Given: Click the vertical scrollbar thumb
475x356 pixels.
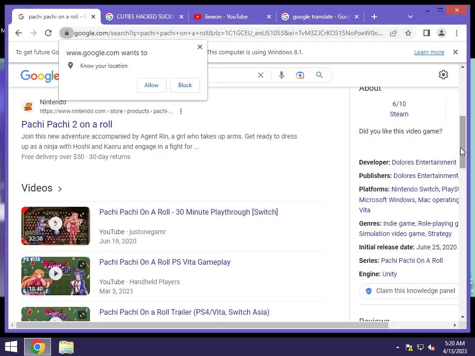Looking at the screenshot, I should point(462,142).
